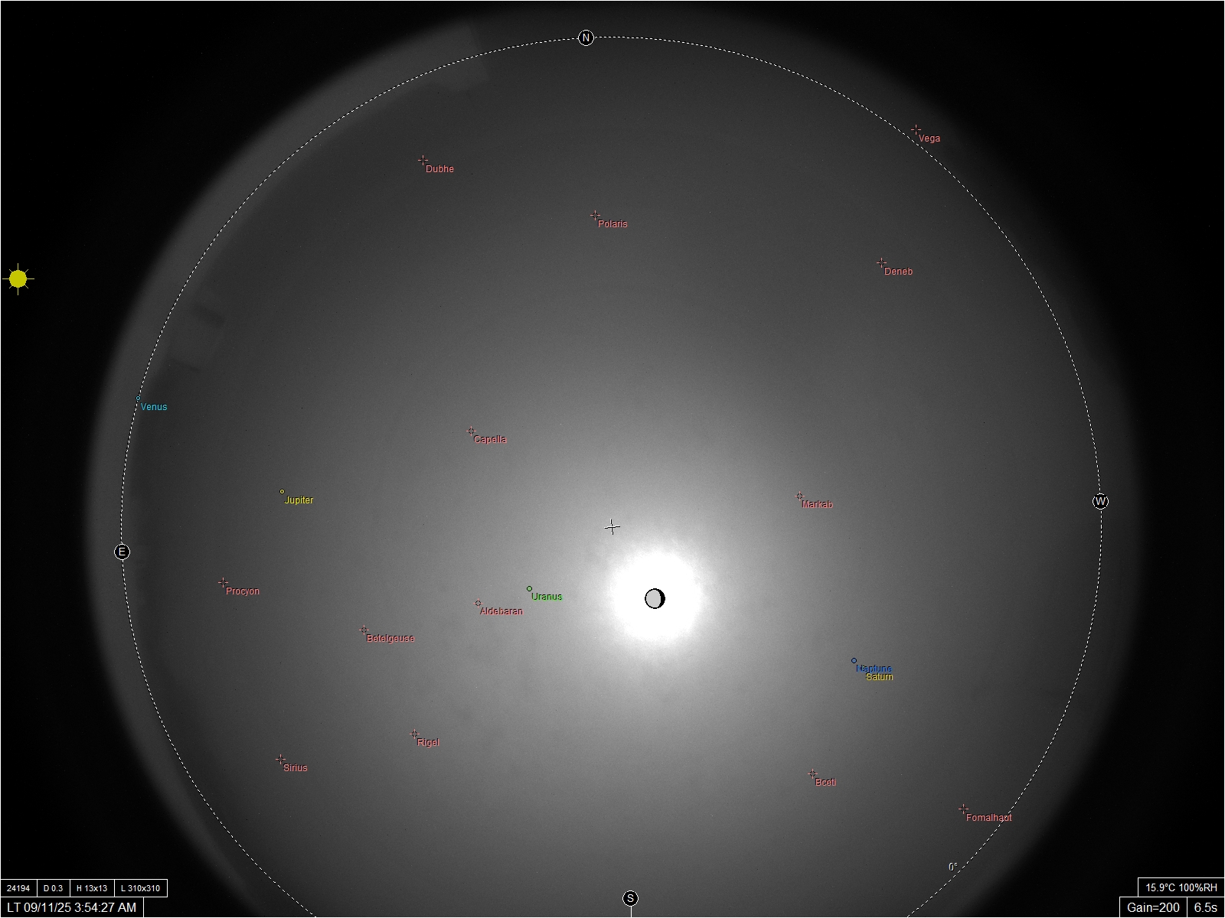This screenshot has width=1225, height=918.
Task: Click the Gain=200 value box
Action: pyautogui.click(x=1153, y=907)
